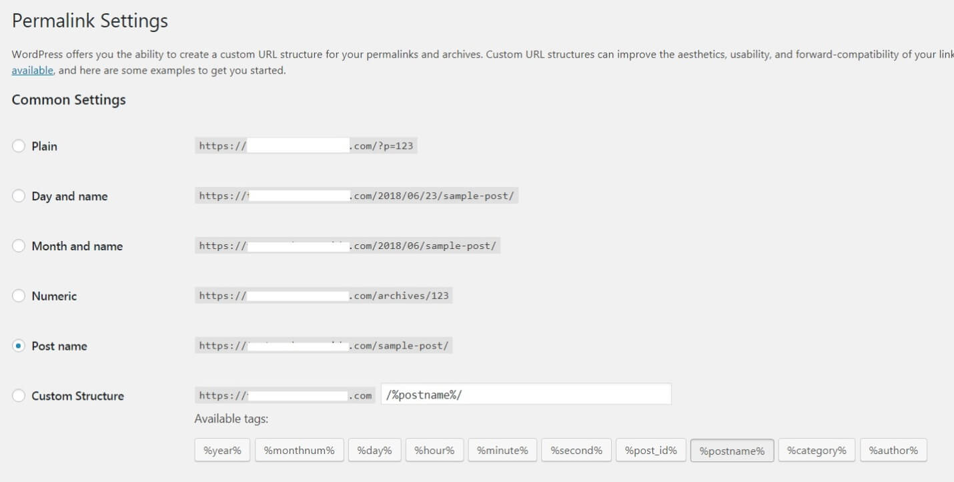Viewport: 954px width, 482px height.
Task: Add the %year% tag
Action: point(222,451)
